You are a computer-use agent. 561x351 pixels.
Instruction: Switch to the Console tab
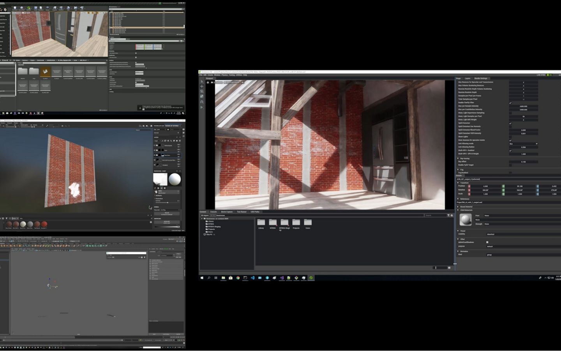pyautogui.click(x=213, y=212)
